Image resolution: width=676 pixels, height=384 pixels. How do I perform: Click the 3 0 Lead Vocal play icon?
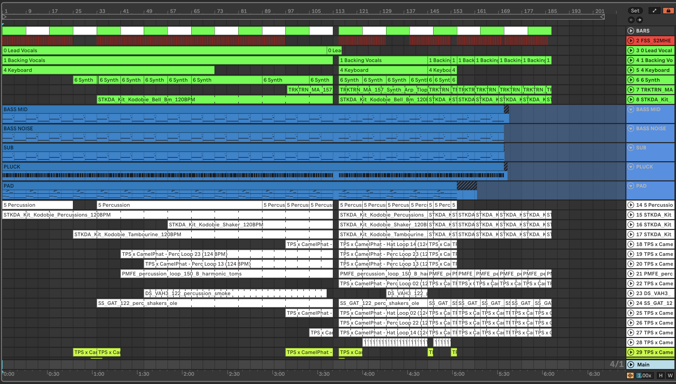click(631, 50)
